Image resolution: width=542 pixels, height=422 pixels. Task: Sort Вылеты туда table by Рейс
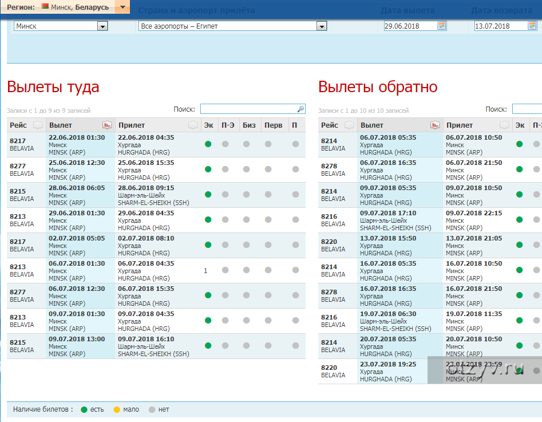[26, 125]
